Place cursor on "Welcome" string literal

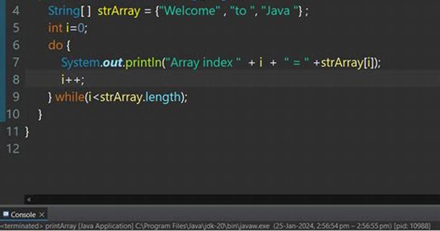point(190,11)
